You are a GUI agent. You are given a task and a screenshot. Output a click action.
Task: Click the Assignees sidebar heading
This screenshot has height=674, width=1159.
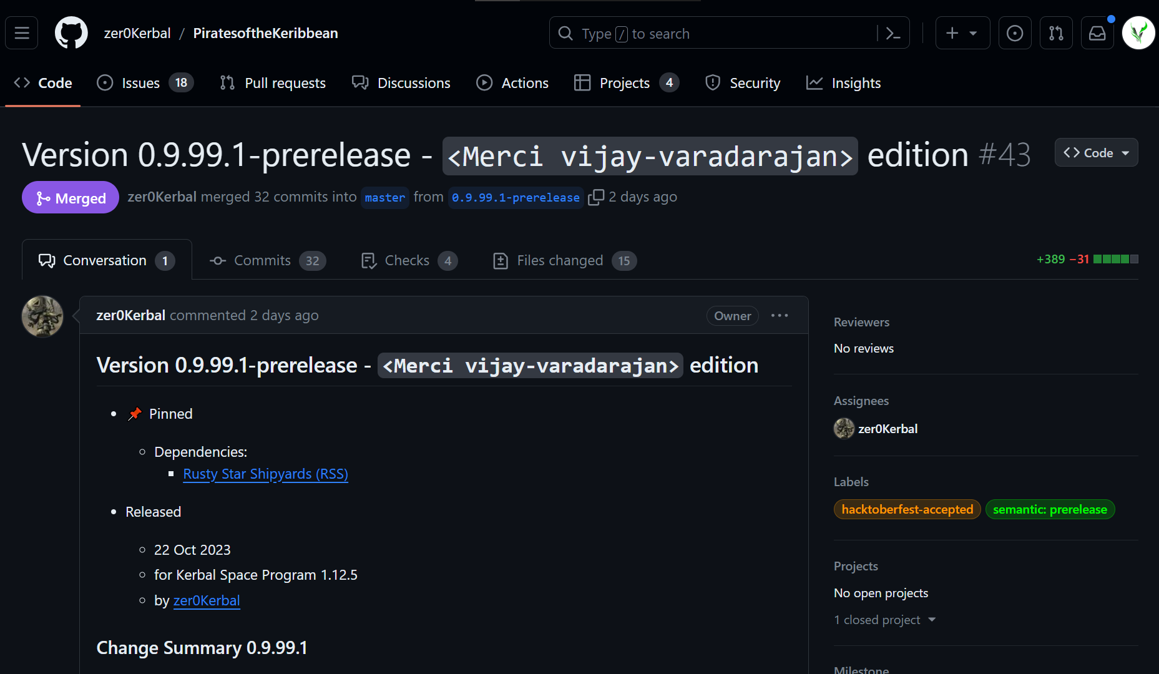point(861,401)
